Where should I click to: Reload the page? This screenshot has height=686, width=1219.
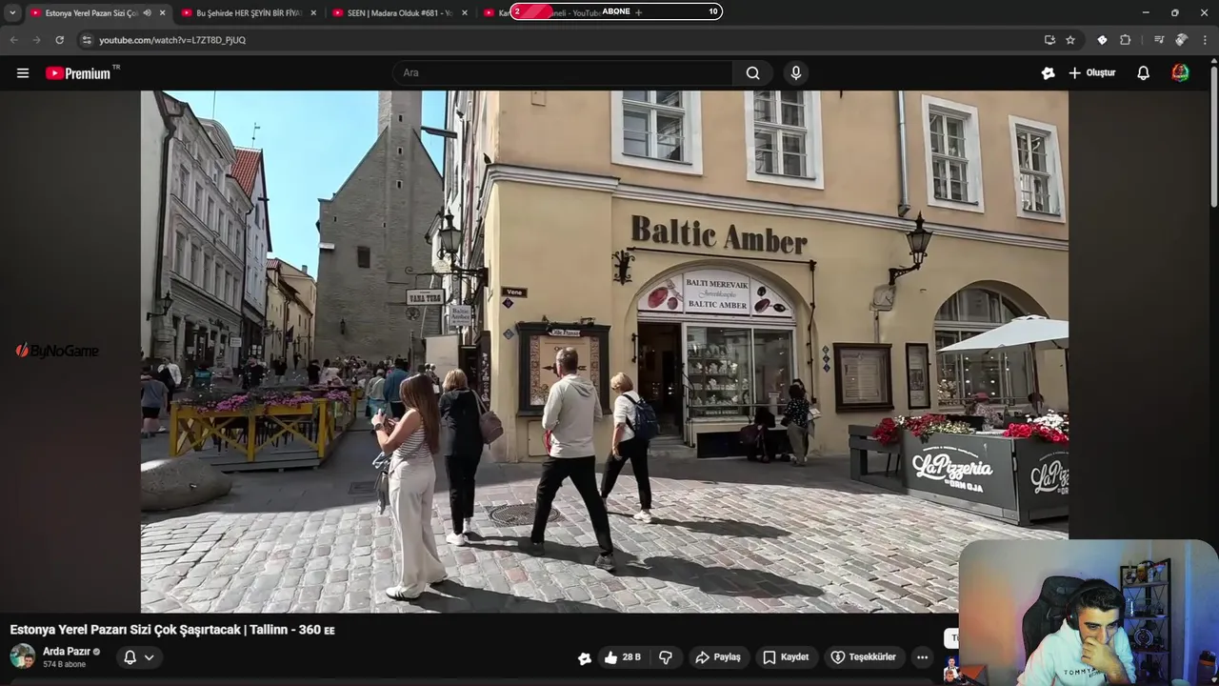pyautogui.click(x=59, y=40)
